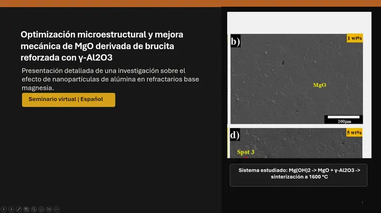Click the yellow '5 wt%' label
This screenshot has width=381, height=213.
[354, 133]
